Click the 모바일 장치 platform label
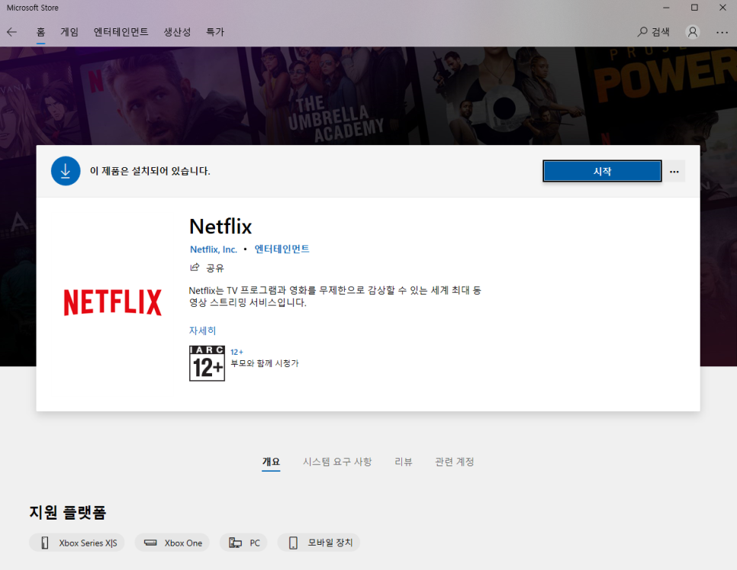The height and width of the screenshot is (570, 737). [330, 543]
